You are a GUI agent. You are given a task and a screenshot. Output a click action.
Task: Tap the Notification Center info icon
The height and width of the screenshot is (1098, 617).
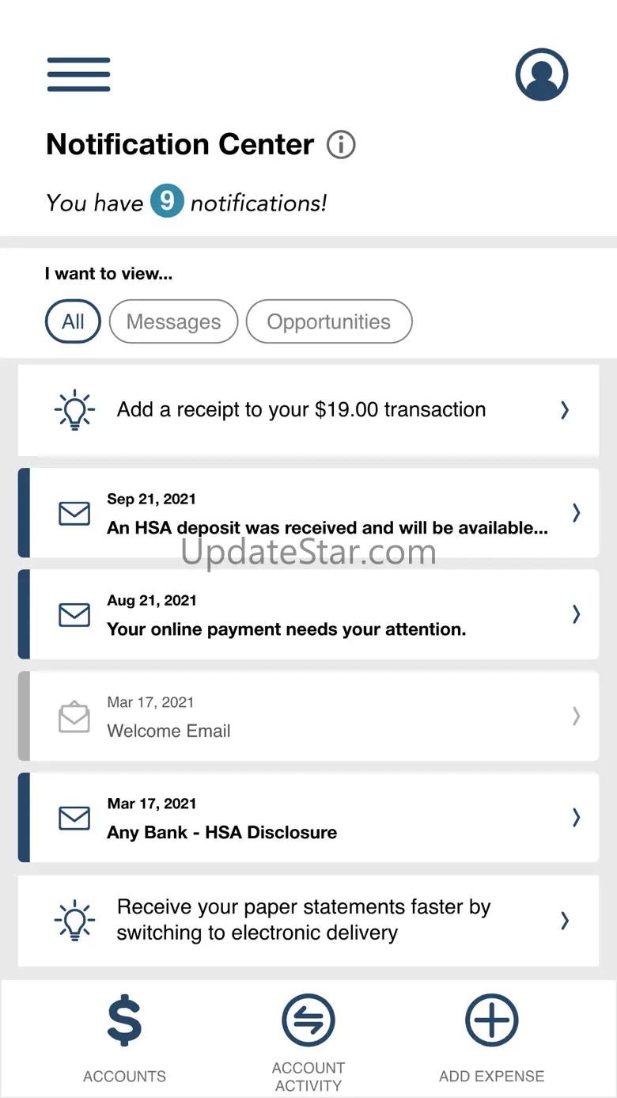[341, 145]
